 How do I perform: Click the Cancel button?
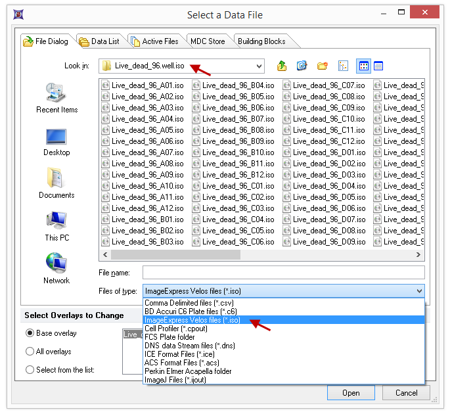click(x=406, y=393)
